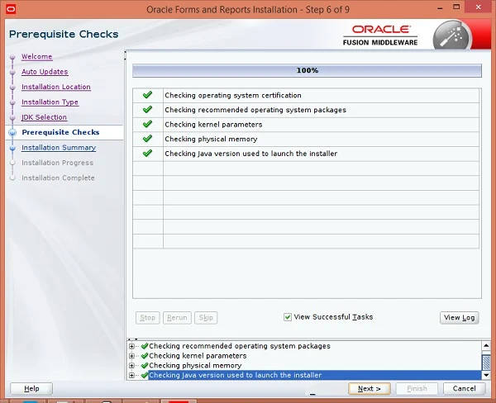Select 'Checking Java version used to launch' table row

point(306,154)
